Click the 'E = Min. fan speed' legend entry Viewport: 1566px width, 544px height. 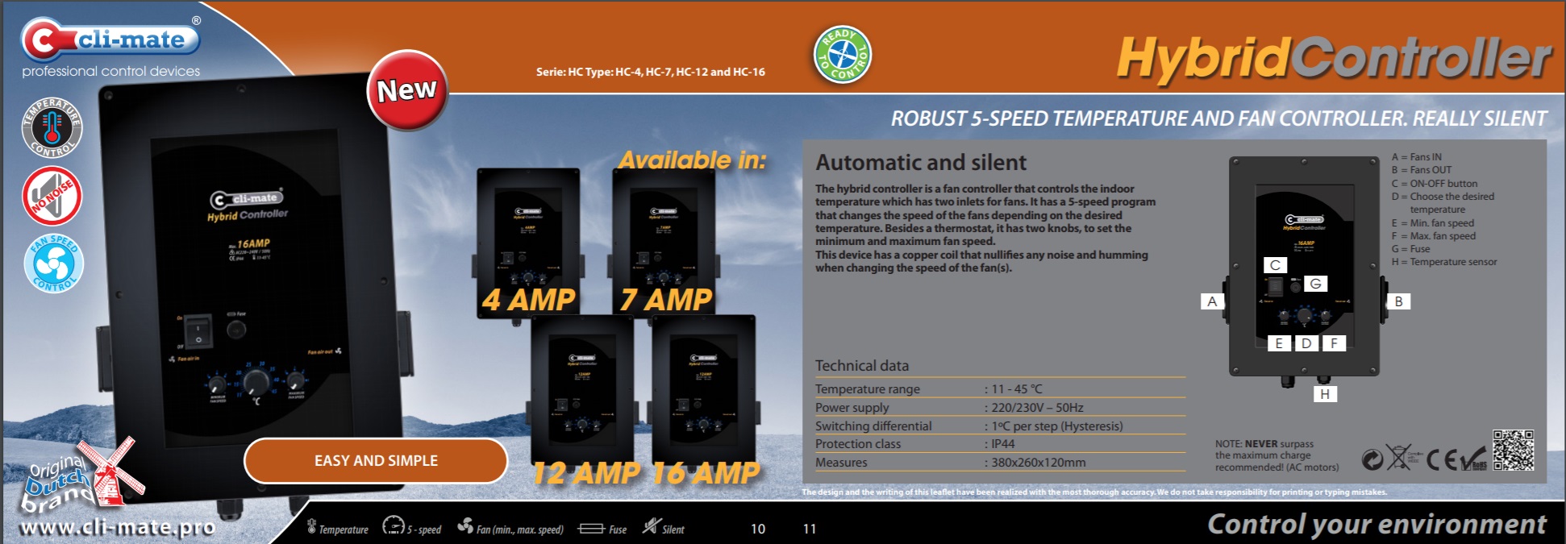[x=1433, y=223]
